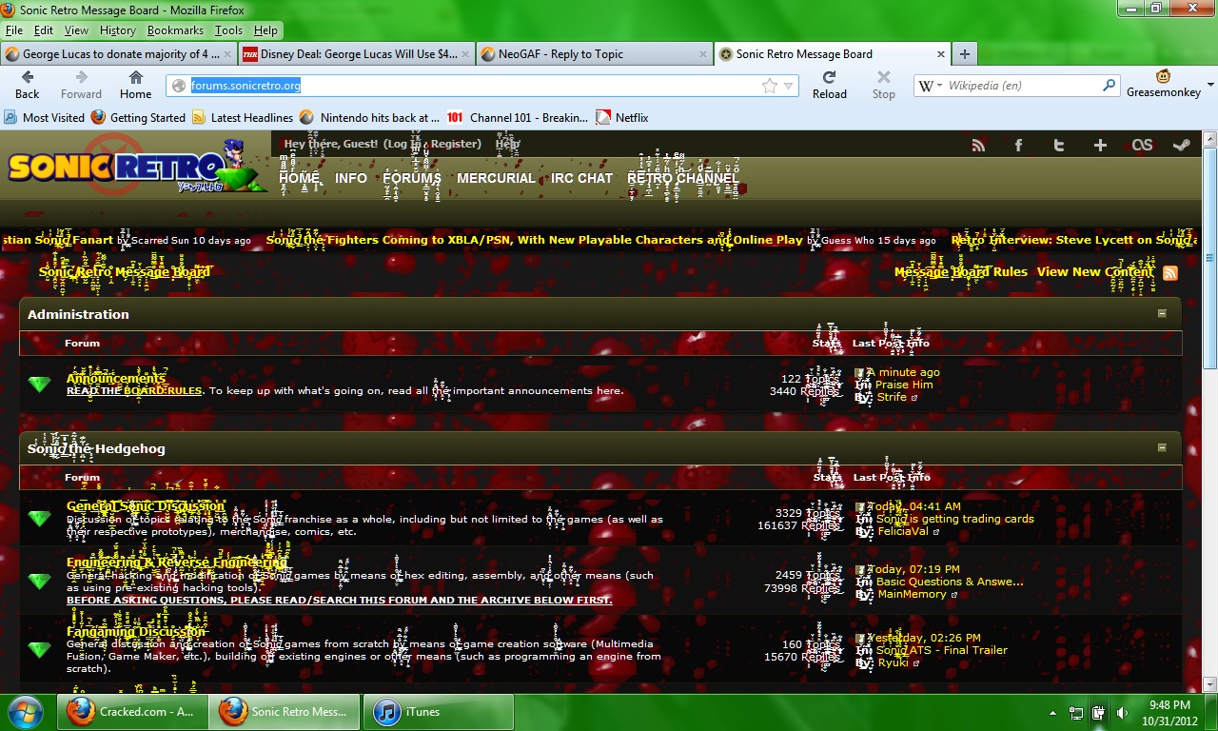
Task: Click the RETRO CHANNEL navigation link
Action: (x=683, y=178)
